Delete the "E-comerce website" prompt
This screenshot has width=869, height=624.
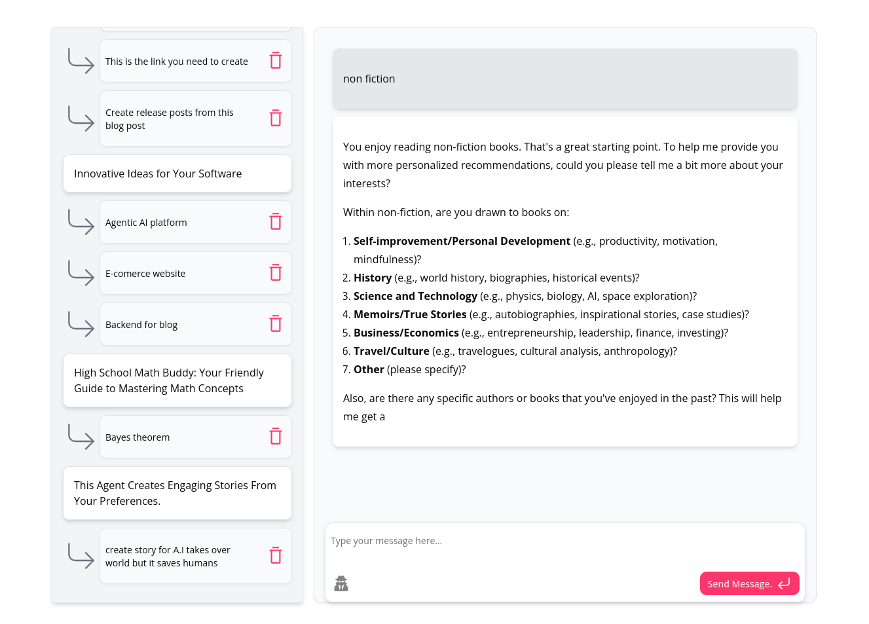coord(276,272)
